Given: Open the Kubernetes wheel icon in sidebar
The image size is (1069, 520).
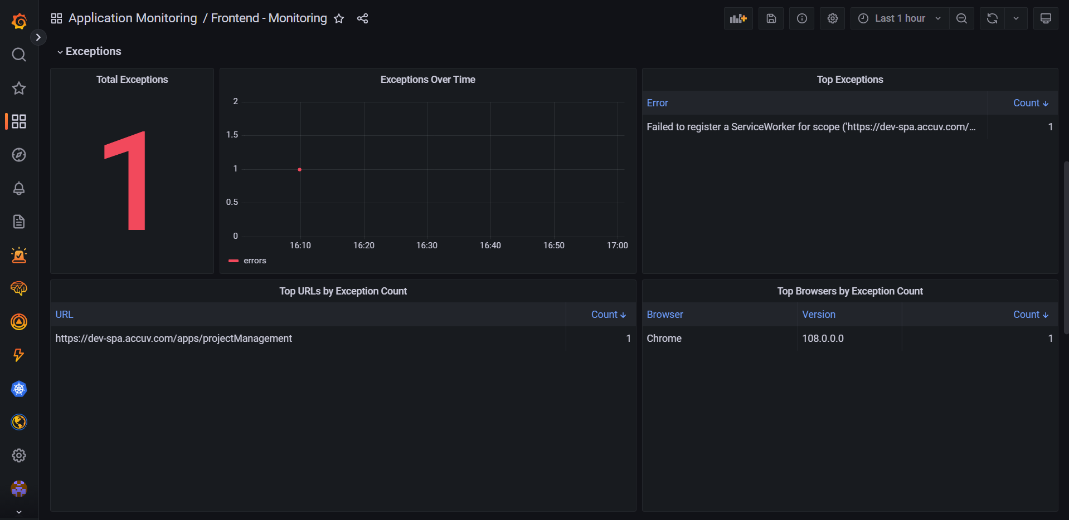Looking at the screenshot, I should [19, 389].
